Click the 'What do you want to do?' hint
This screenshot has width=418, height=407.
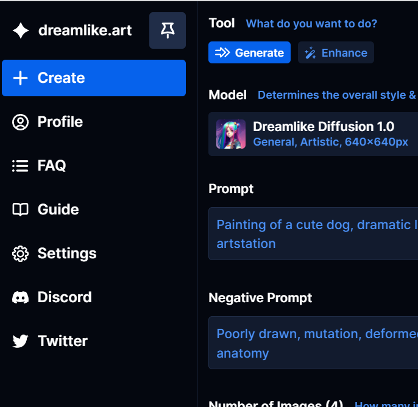coord(311,24)
